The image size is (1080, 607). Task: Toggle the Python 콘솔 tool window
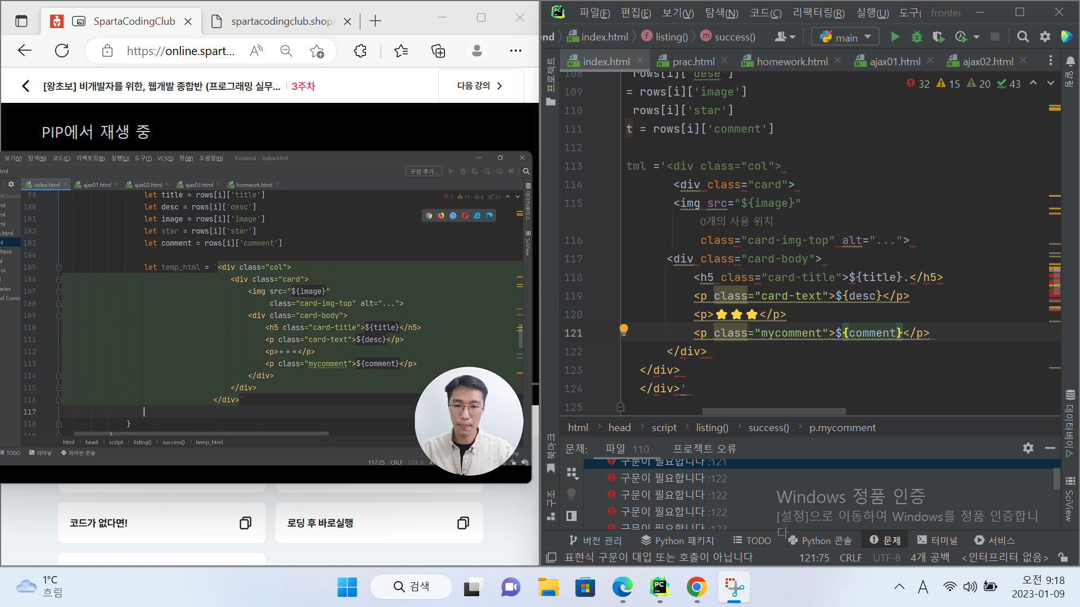820,540
